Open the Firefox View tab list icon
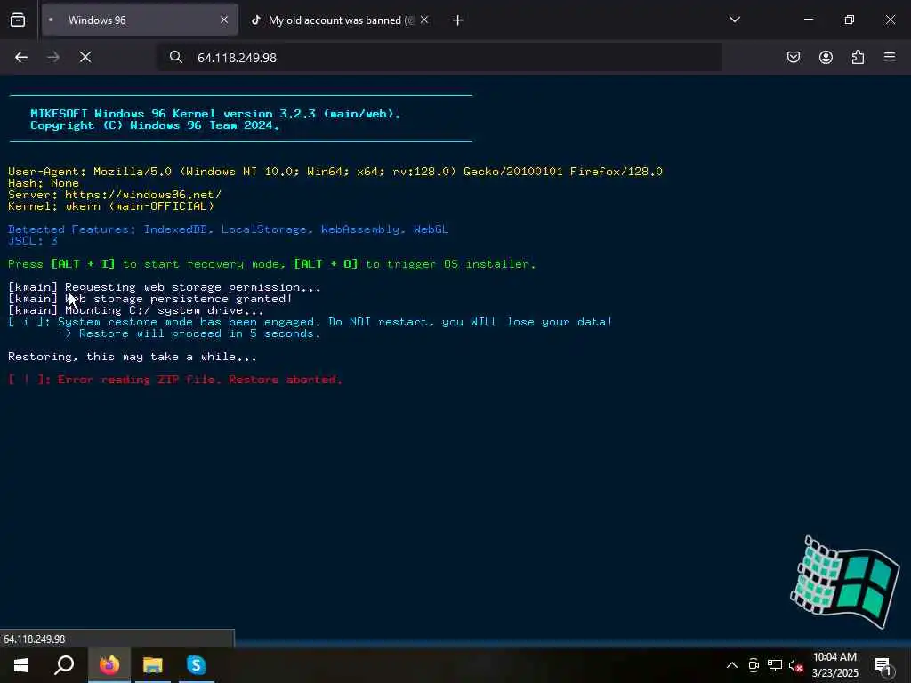This screenshot has height=683, width=911. coord(18,20)
